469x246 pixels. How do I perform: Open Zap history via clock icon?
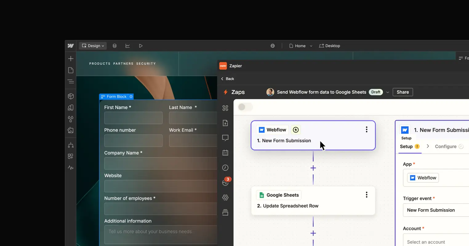tap(225, 168)
